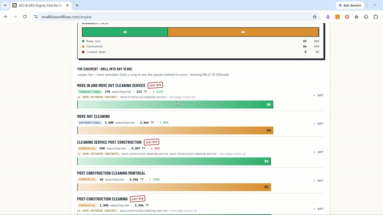Click 'move in move out cleaning service' variant text
The width and height of the screenshot is (383, 215).
pyautogui.click(x=143, y=97)
